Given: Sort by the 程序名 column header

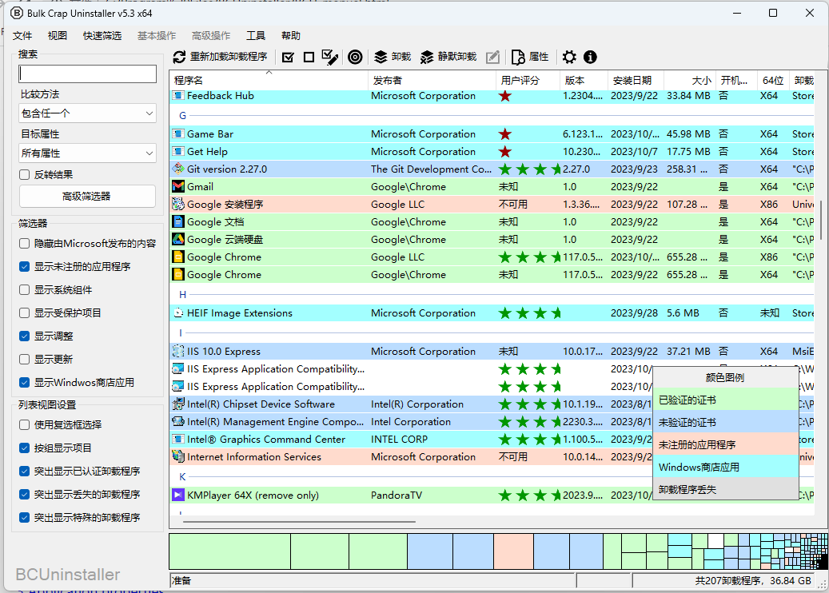Looking at the screenshot, I should (x=269, y=81).
